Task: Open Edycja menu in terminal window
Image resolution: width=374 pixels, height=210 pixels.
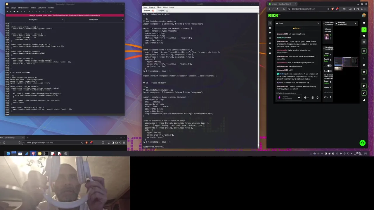Action: pos(159,7)
